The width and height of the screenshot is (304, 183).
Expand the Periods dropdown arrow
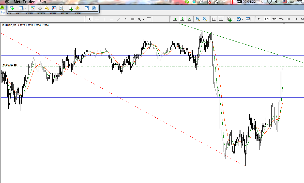(x=242, y=19)
